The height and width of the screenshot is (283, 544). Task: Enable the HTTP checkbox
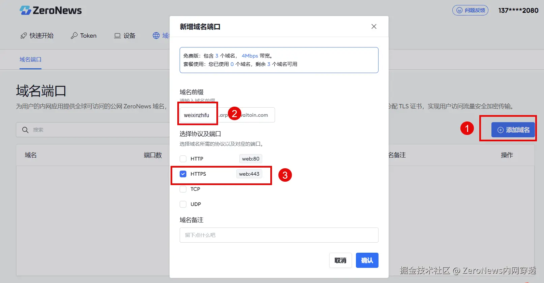coord(183,159)
